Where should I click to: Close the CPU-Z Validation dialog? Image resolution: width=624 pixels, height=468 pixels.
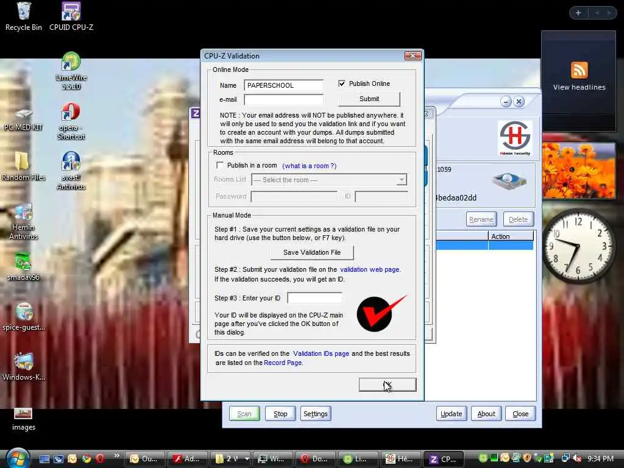click(413, 55)
